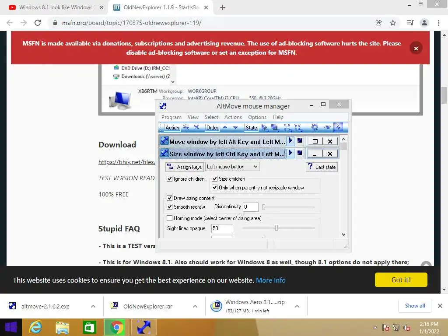Screen dimensions: 448x336
Task: Enable the Homing mode checkbox
Action: coord(169,218)
